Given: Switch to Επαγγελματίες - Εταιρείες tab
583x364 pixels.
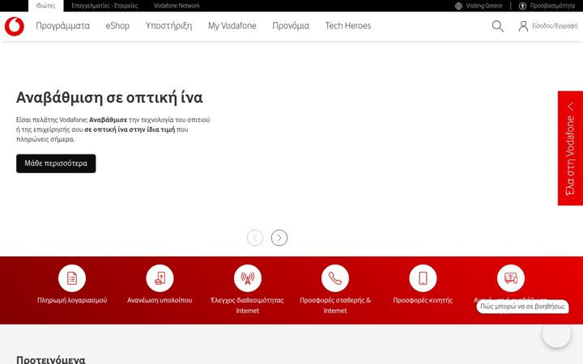Looking at the screenshot, I should coord(104,6).
